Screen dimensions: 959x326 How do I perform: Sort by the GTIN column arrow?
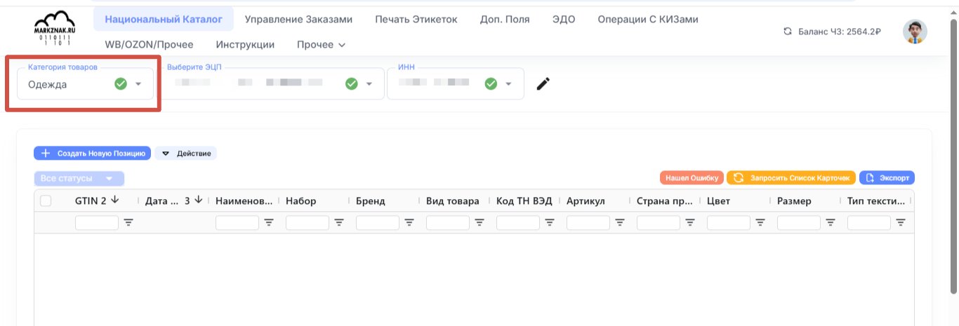(114, 201)
